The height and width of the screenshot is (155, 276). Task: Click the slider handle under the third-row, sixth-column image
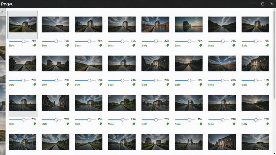tap(189, 120)
